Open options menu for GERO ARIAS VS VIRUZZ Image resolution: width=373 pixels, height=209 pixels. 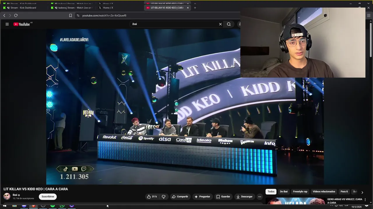[x=365, y=200]
